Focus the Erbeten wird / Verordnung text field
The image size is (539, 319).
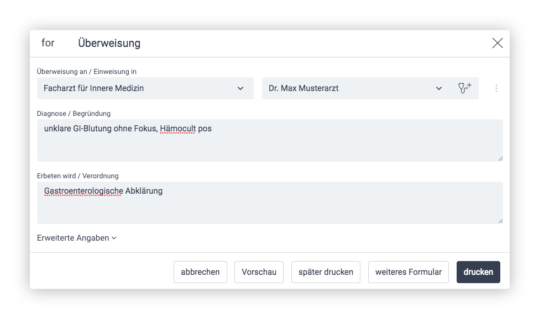point(270,203)
